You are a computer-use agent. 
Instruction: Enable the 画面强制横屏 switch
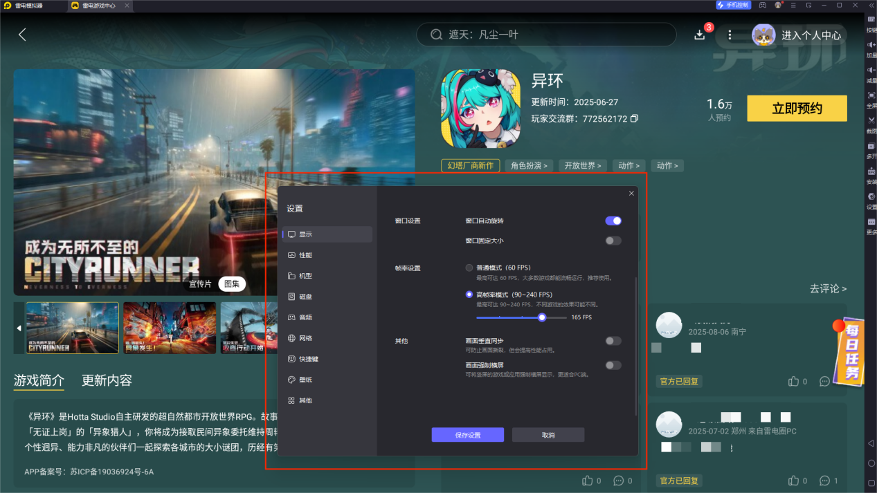613,365
